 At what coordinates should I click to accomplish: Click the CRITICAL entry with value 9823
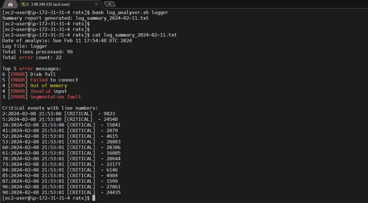pyautogui.click(x=59, y=114)
